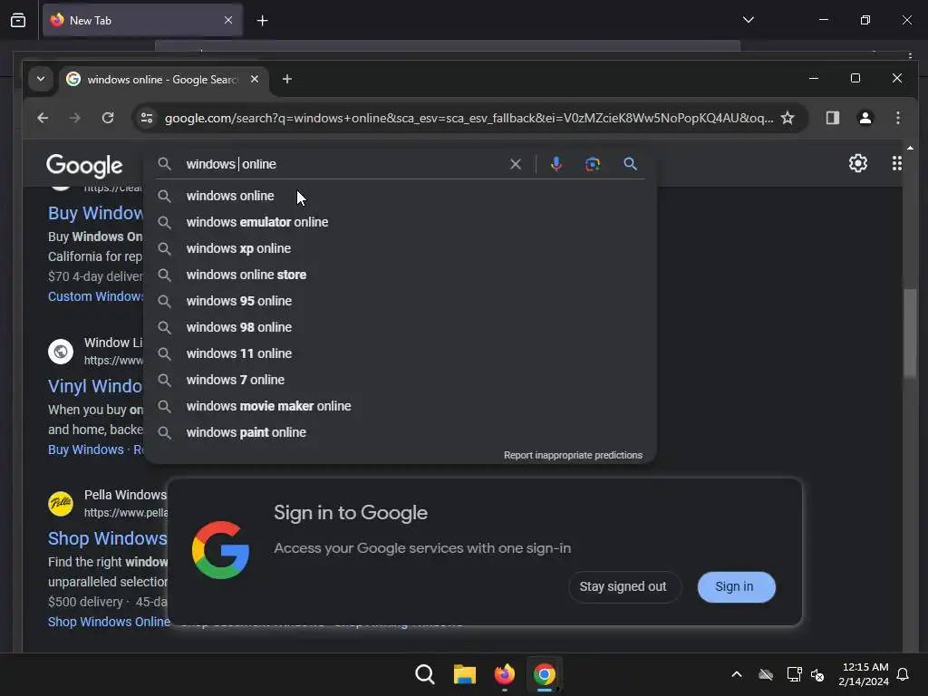Viewport: 928px width, 696px height.
Task: Click Pella Windows yellow site icon
Action: (x=61, y=504)
